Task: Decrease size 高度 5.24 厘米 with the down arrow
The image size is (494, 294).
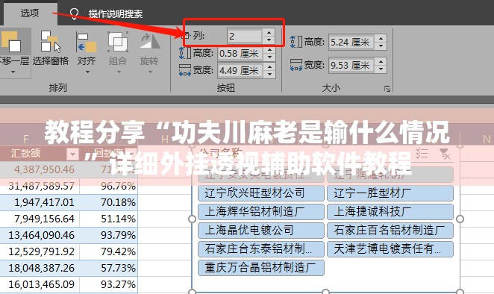Action: click(x=381, y=46)
